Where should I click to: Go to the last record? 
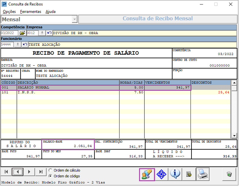[x=41, y=172]
